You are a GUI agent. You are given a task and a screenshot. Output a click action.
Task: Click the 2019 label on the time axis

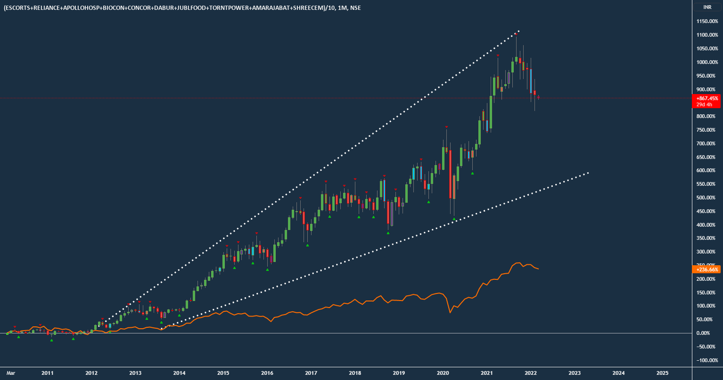(399, 373)
